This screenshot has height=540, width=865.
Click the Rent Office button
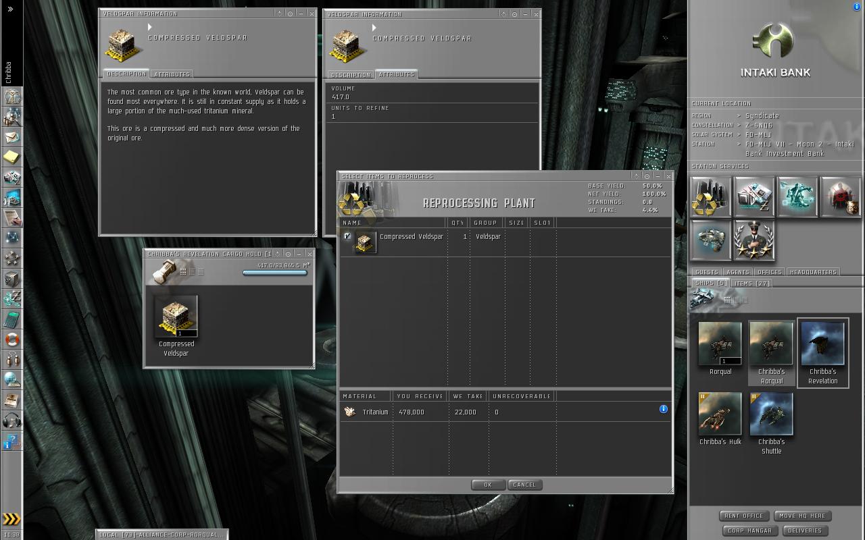744,516
